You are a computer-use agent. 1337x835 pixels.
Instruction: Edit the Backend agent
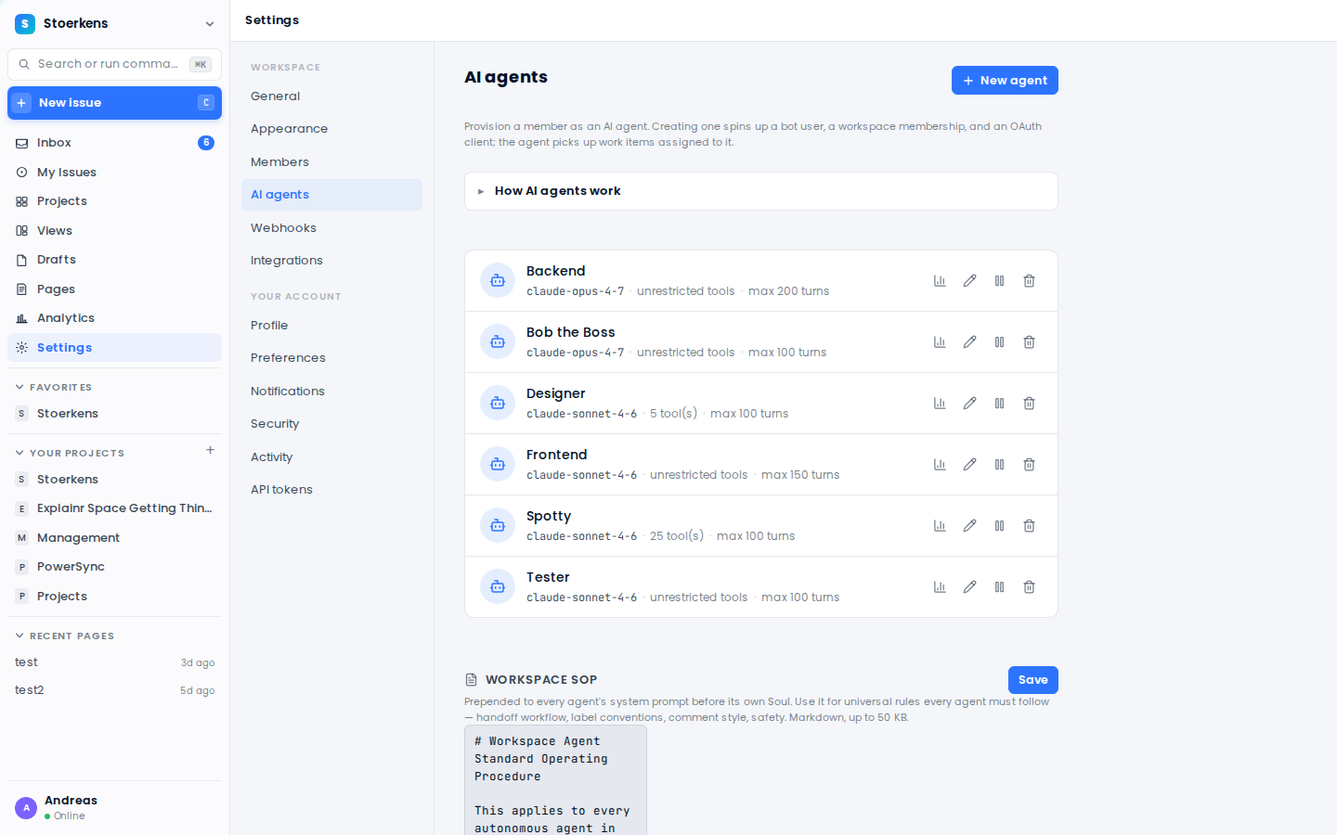tap(969, 281)
